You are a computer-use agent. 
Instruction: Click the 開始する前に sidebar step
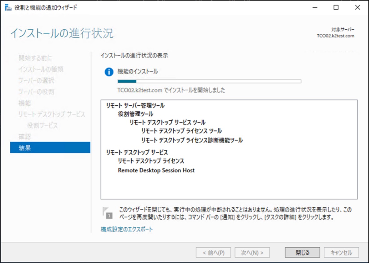click(x=35, y=58)
